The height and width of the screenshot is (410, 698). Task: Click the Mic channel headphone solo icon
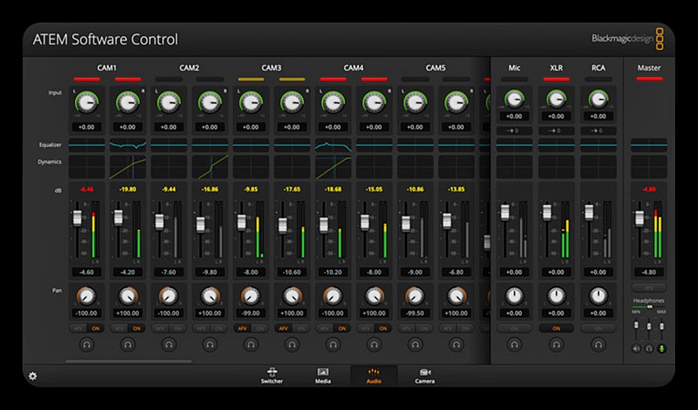(514, 345)
